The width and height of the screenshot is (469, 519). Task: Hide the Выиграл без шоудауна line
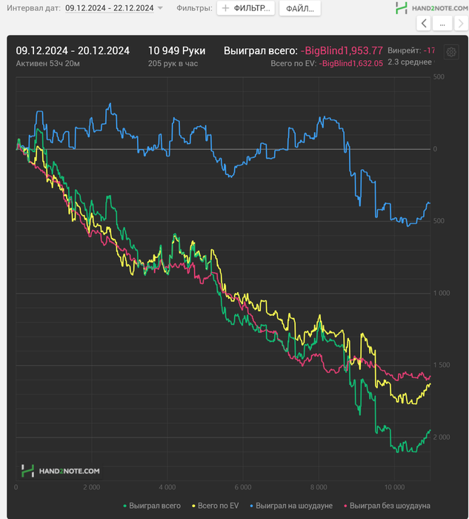[386, 506]
